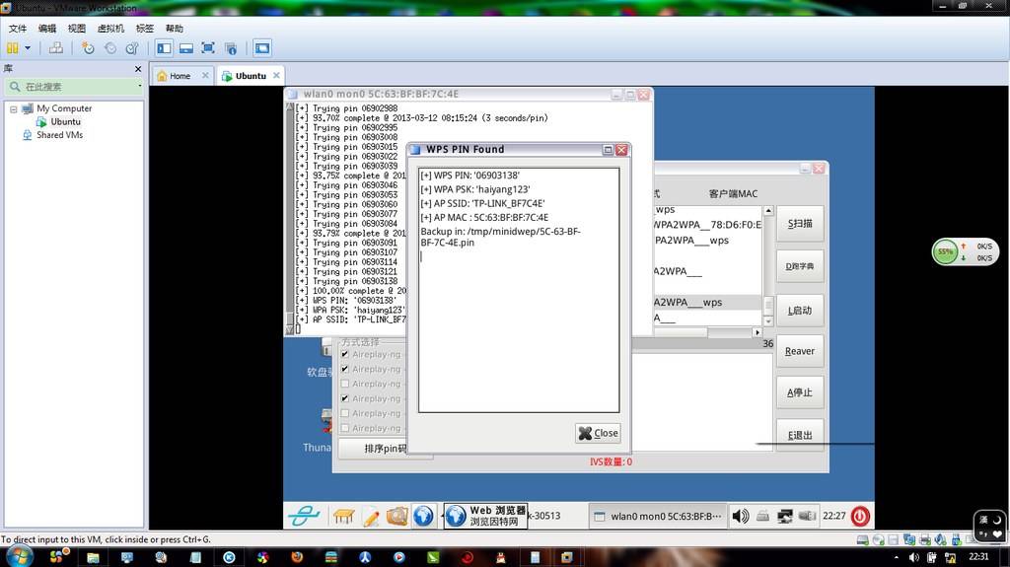The height and width of the screenshot is (567, 1010).
Task: Open the power options dropdown arrow
Action: click(28, 47)
